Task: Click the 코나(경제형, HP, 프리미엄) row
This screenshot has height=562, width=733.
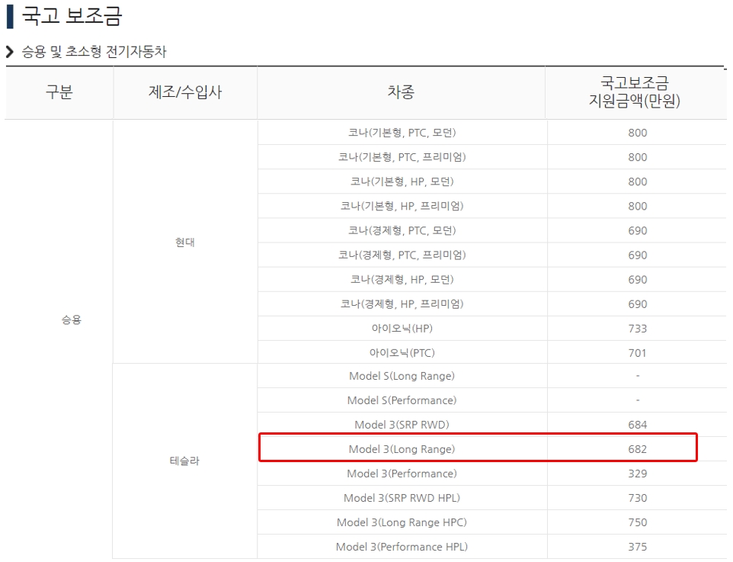Action: point(491,304)
